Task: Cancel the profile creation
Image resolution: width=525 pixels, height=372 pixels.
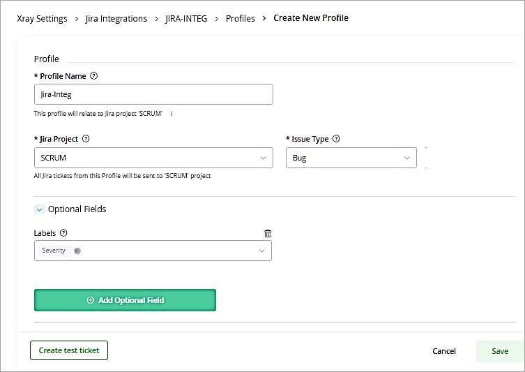Action: (x=444, y=351)
